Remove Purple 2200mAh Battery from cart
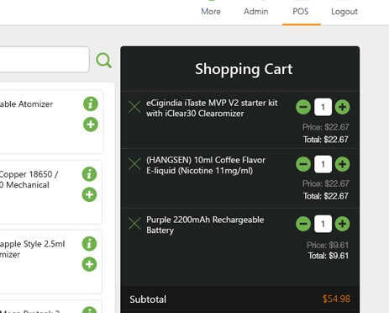This screenshot has height=313, width=389. (x=134, y=223)
